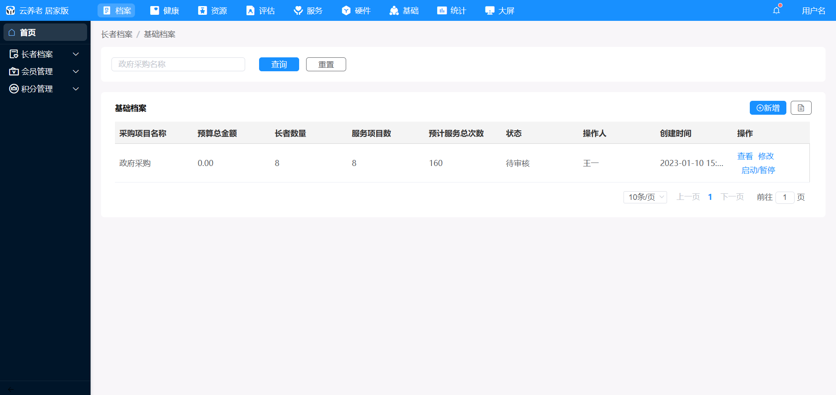This screenshot has width=836, height=395.
Task: Click the 查询 search button
Action: [x=279, y=64]
